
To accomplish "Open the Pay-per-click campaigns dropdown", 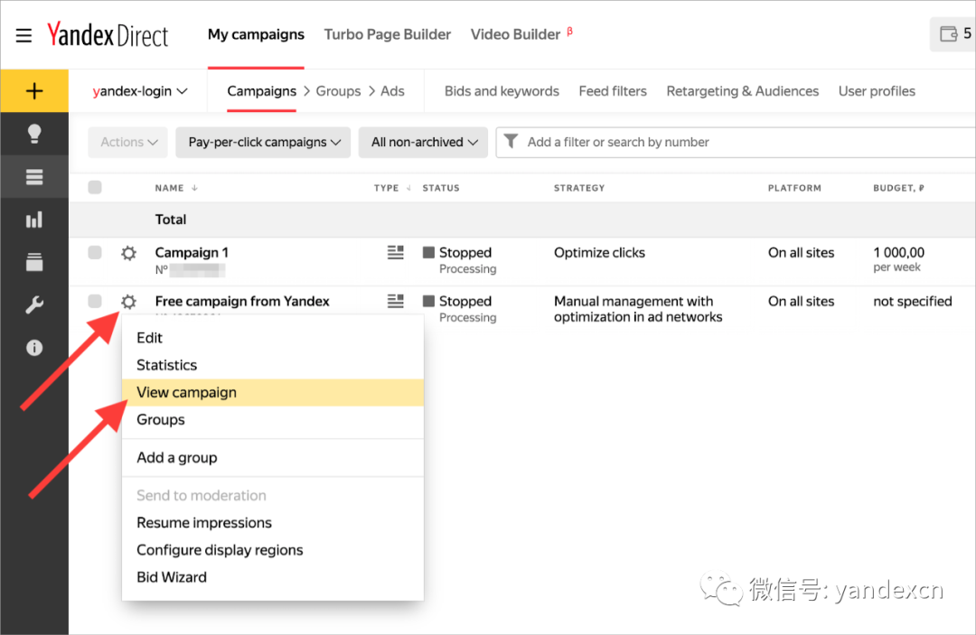I will 263,143.
